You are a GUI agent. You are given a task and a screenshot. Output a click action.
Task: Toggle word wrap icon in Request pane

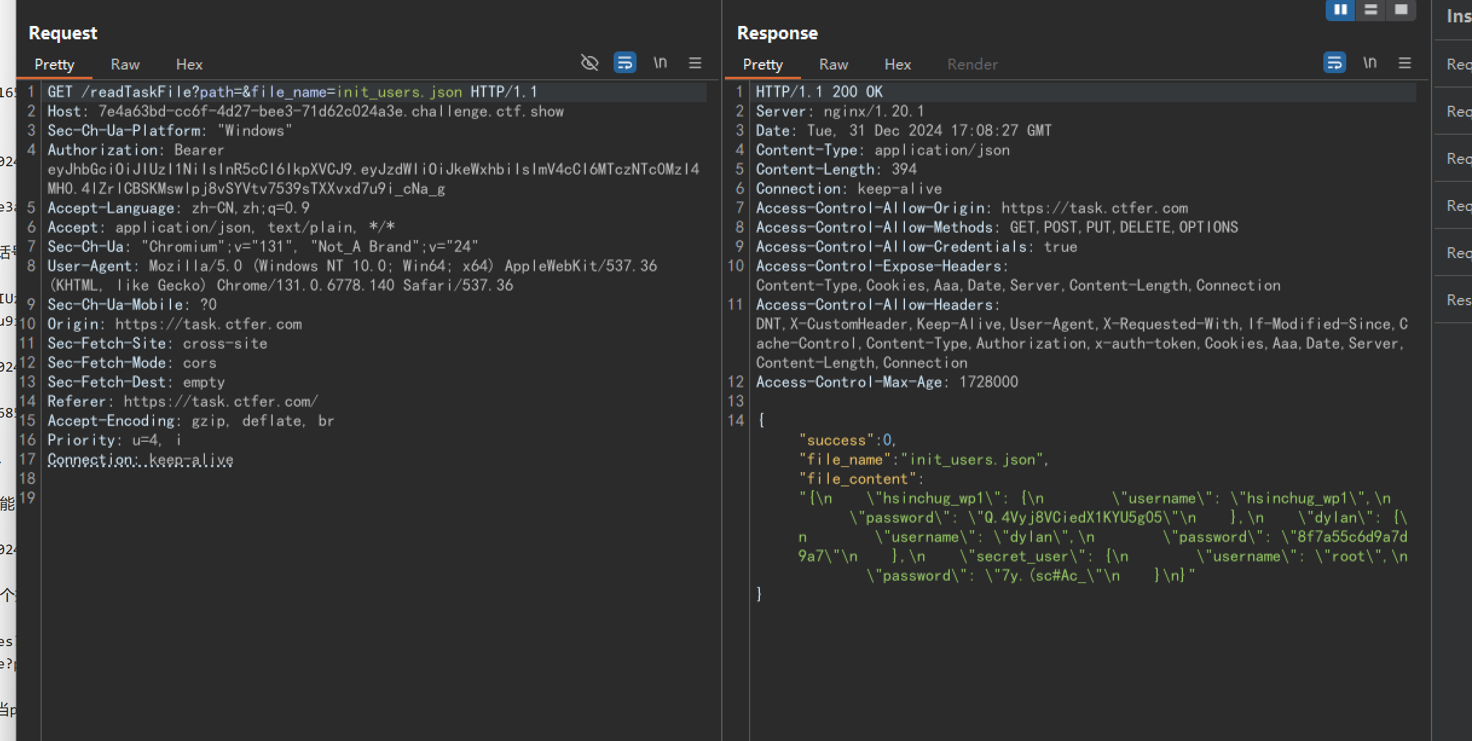coord(624,63)
